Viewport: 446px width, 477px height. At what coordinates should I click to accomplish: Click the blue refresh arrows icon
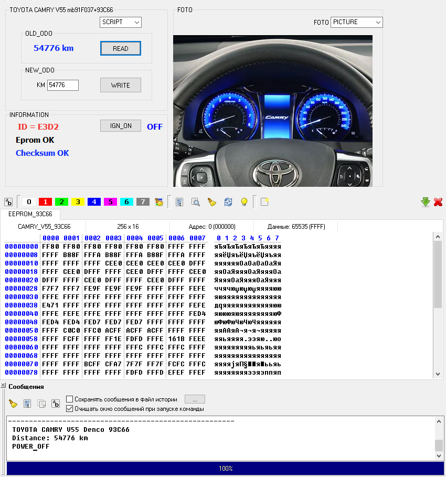pyautogui.click(x=228, y=202)
